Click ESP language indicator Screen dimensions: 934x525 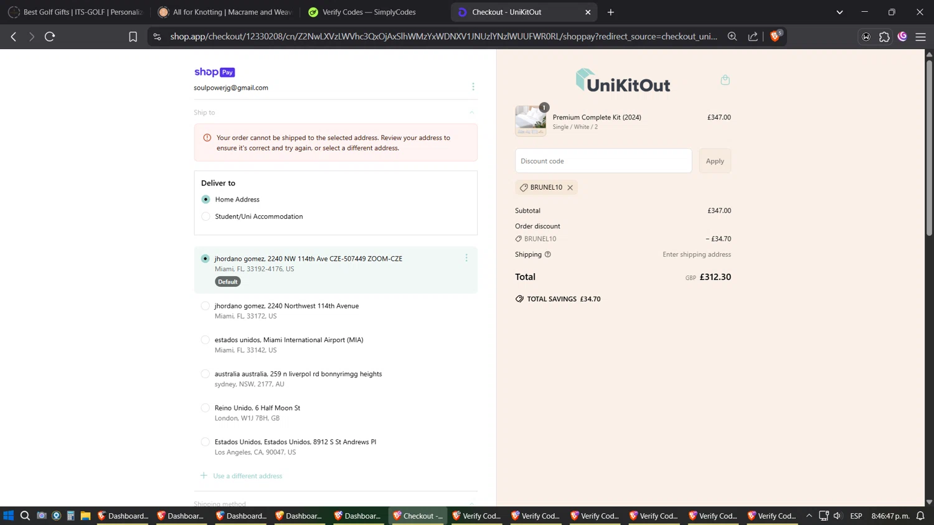coord(856,516)
